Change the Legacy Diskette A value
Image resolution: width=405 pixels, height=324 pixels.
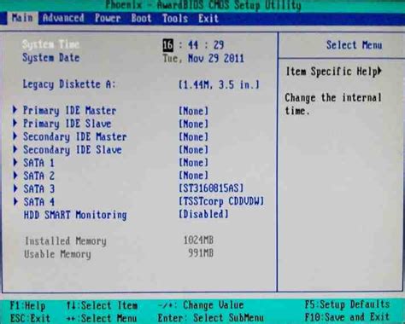(219, 84)
